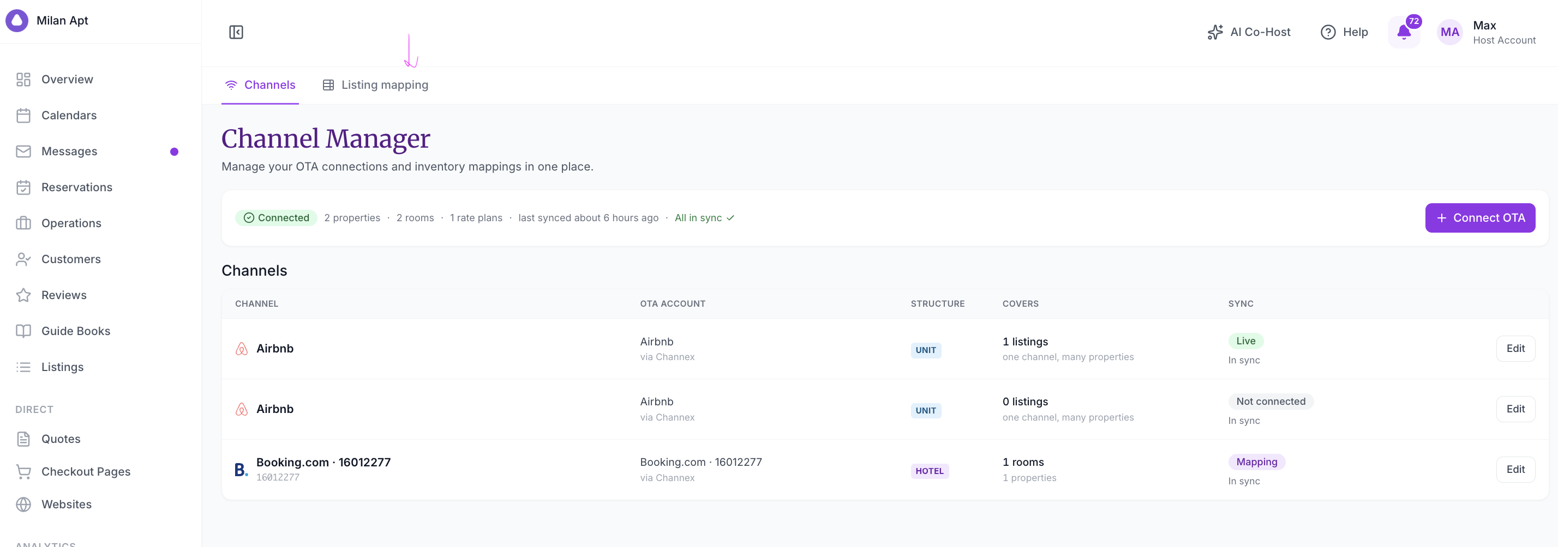Click the Not connected badge
The width and height of the screenshot is (1558, 547).
pyautogui.click(x=1270, y=402)
